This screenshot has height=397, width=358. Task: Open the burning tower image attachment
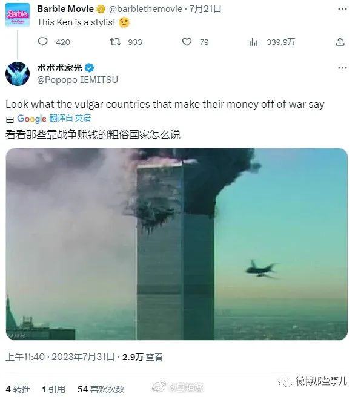[177, 244]
